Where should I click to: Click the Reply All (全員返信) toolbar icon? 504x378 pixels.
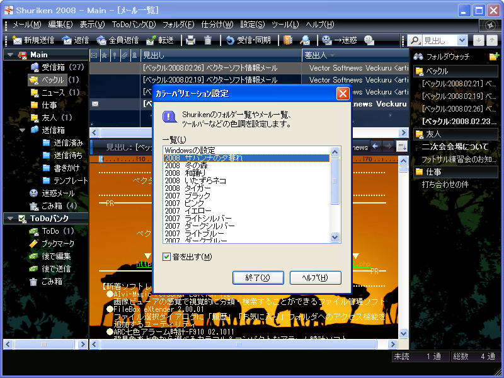pyautogui.click(x=101, y=40)
